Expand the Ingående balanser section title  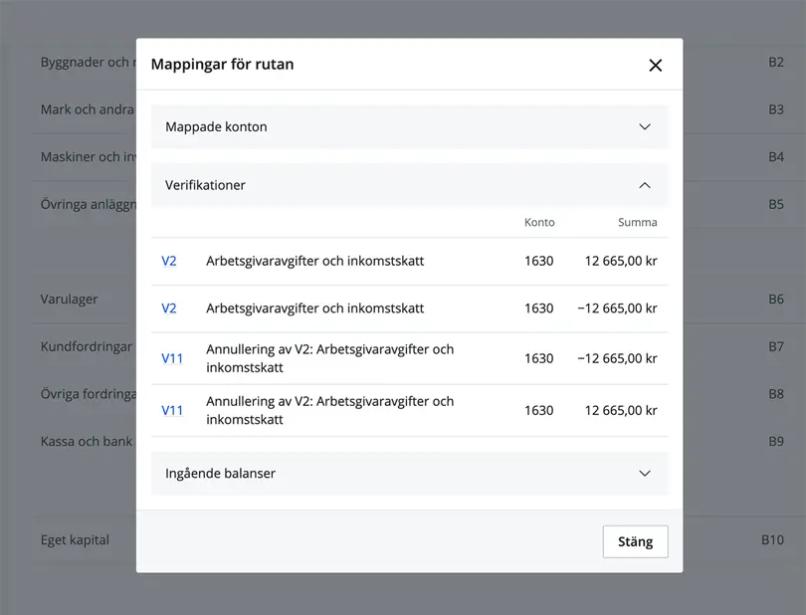(220, 474)
